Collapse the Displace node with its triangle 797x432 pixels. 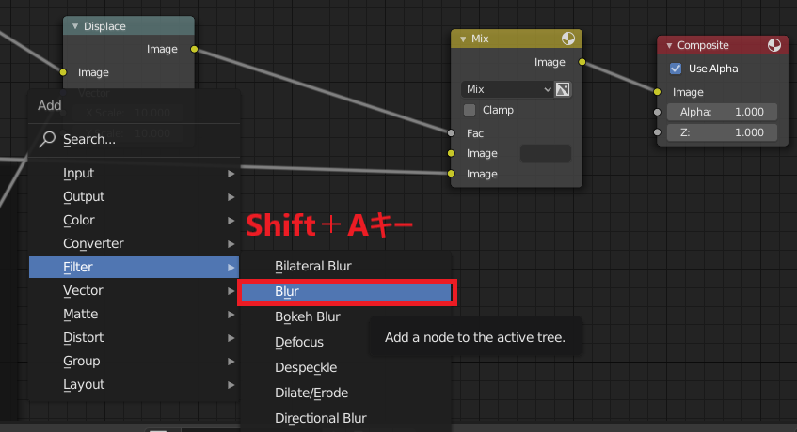tap(75, 26)
